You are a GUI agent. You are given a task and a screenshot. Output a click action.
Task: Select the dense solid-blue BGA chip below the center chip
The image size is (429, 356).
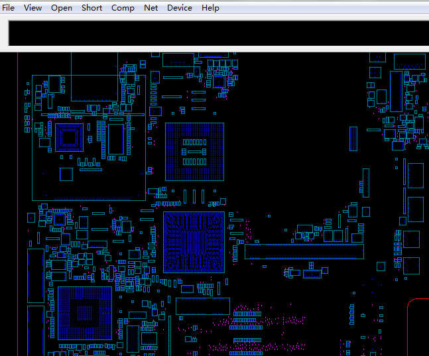click(x=194, y=243)
